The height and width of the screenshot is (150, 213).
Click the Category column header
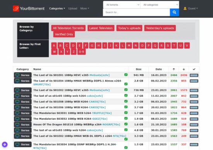[22, 69]
